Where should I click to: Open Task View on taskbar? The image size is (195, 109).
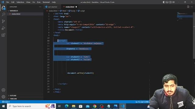(59, 106)
